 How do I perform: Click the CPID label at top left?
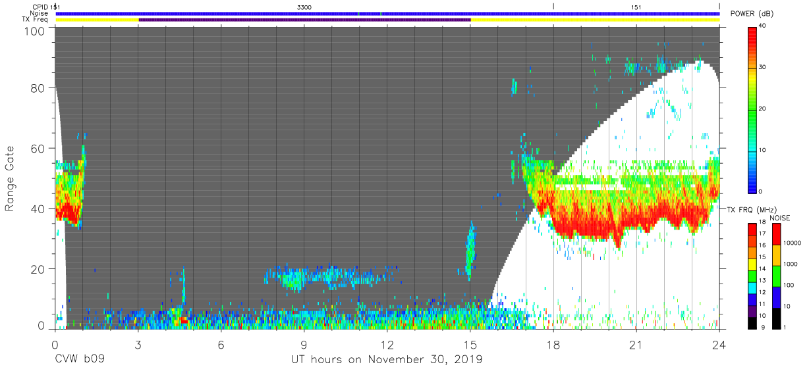(x=40, y=7)
